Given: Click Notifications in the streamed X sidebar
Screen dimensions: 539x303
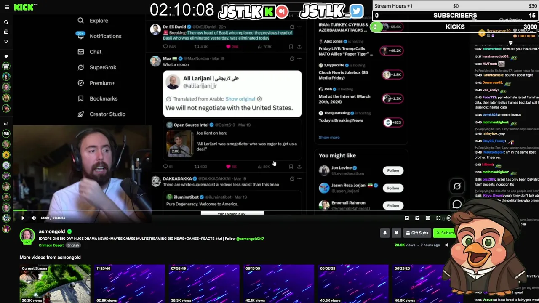Looking at the screenshot, I should [x=99, y=36].
